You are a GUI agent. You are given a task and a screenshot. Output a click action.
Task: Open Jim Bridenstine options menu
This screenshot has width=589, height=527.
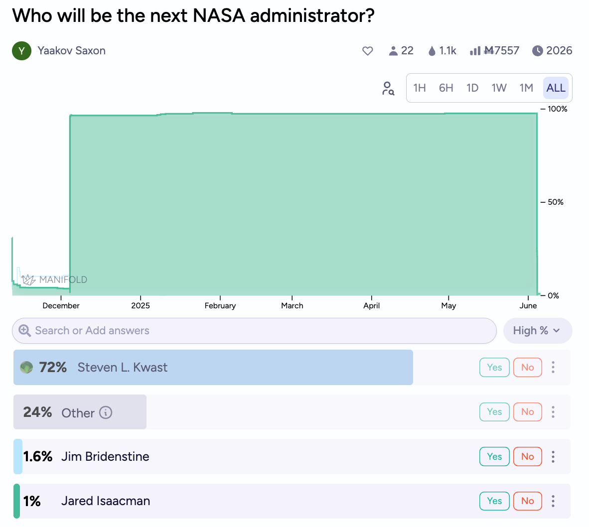point(553,456)
